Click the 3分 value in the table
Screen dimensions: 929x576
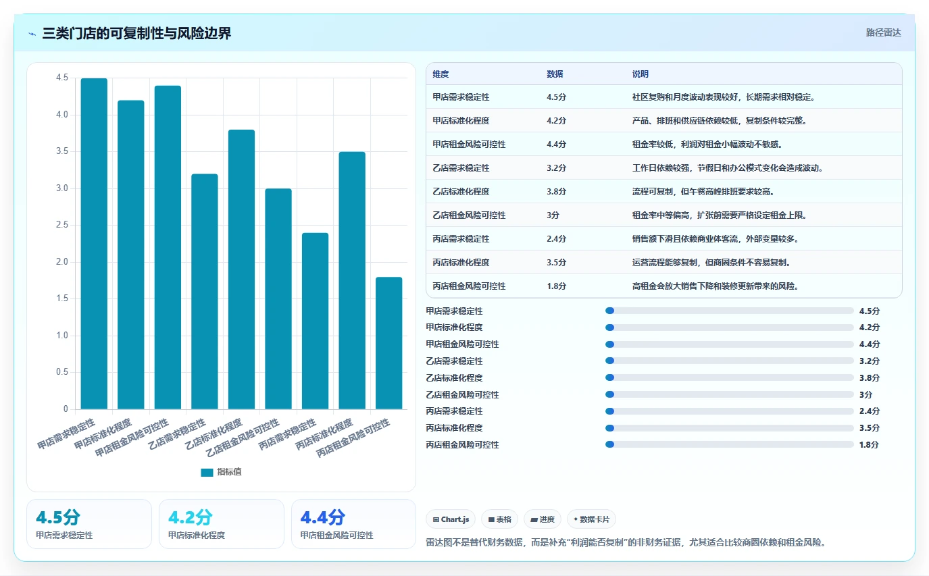553,215
